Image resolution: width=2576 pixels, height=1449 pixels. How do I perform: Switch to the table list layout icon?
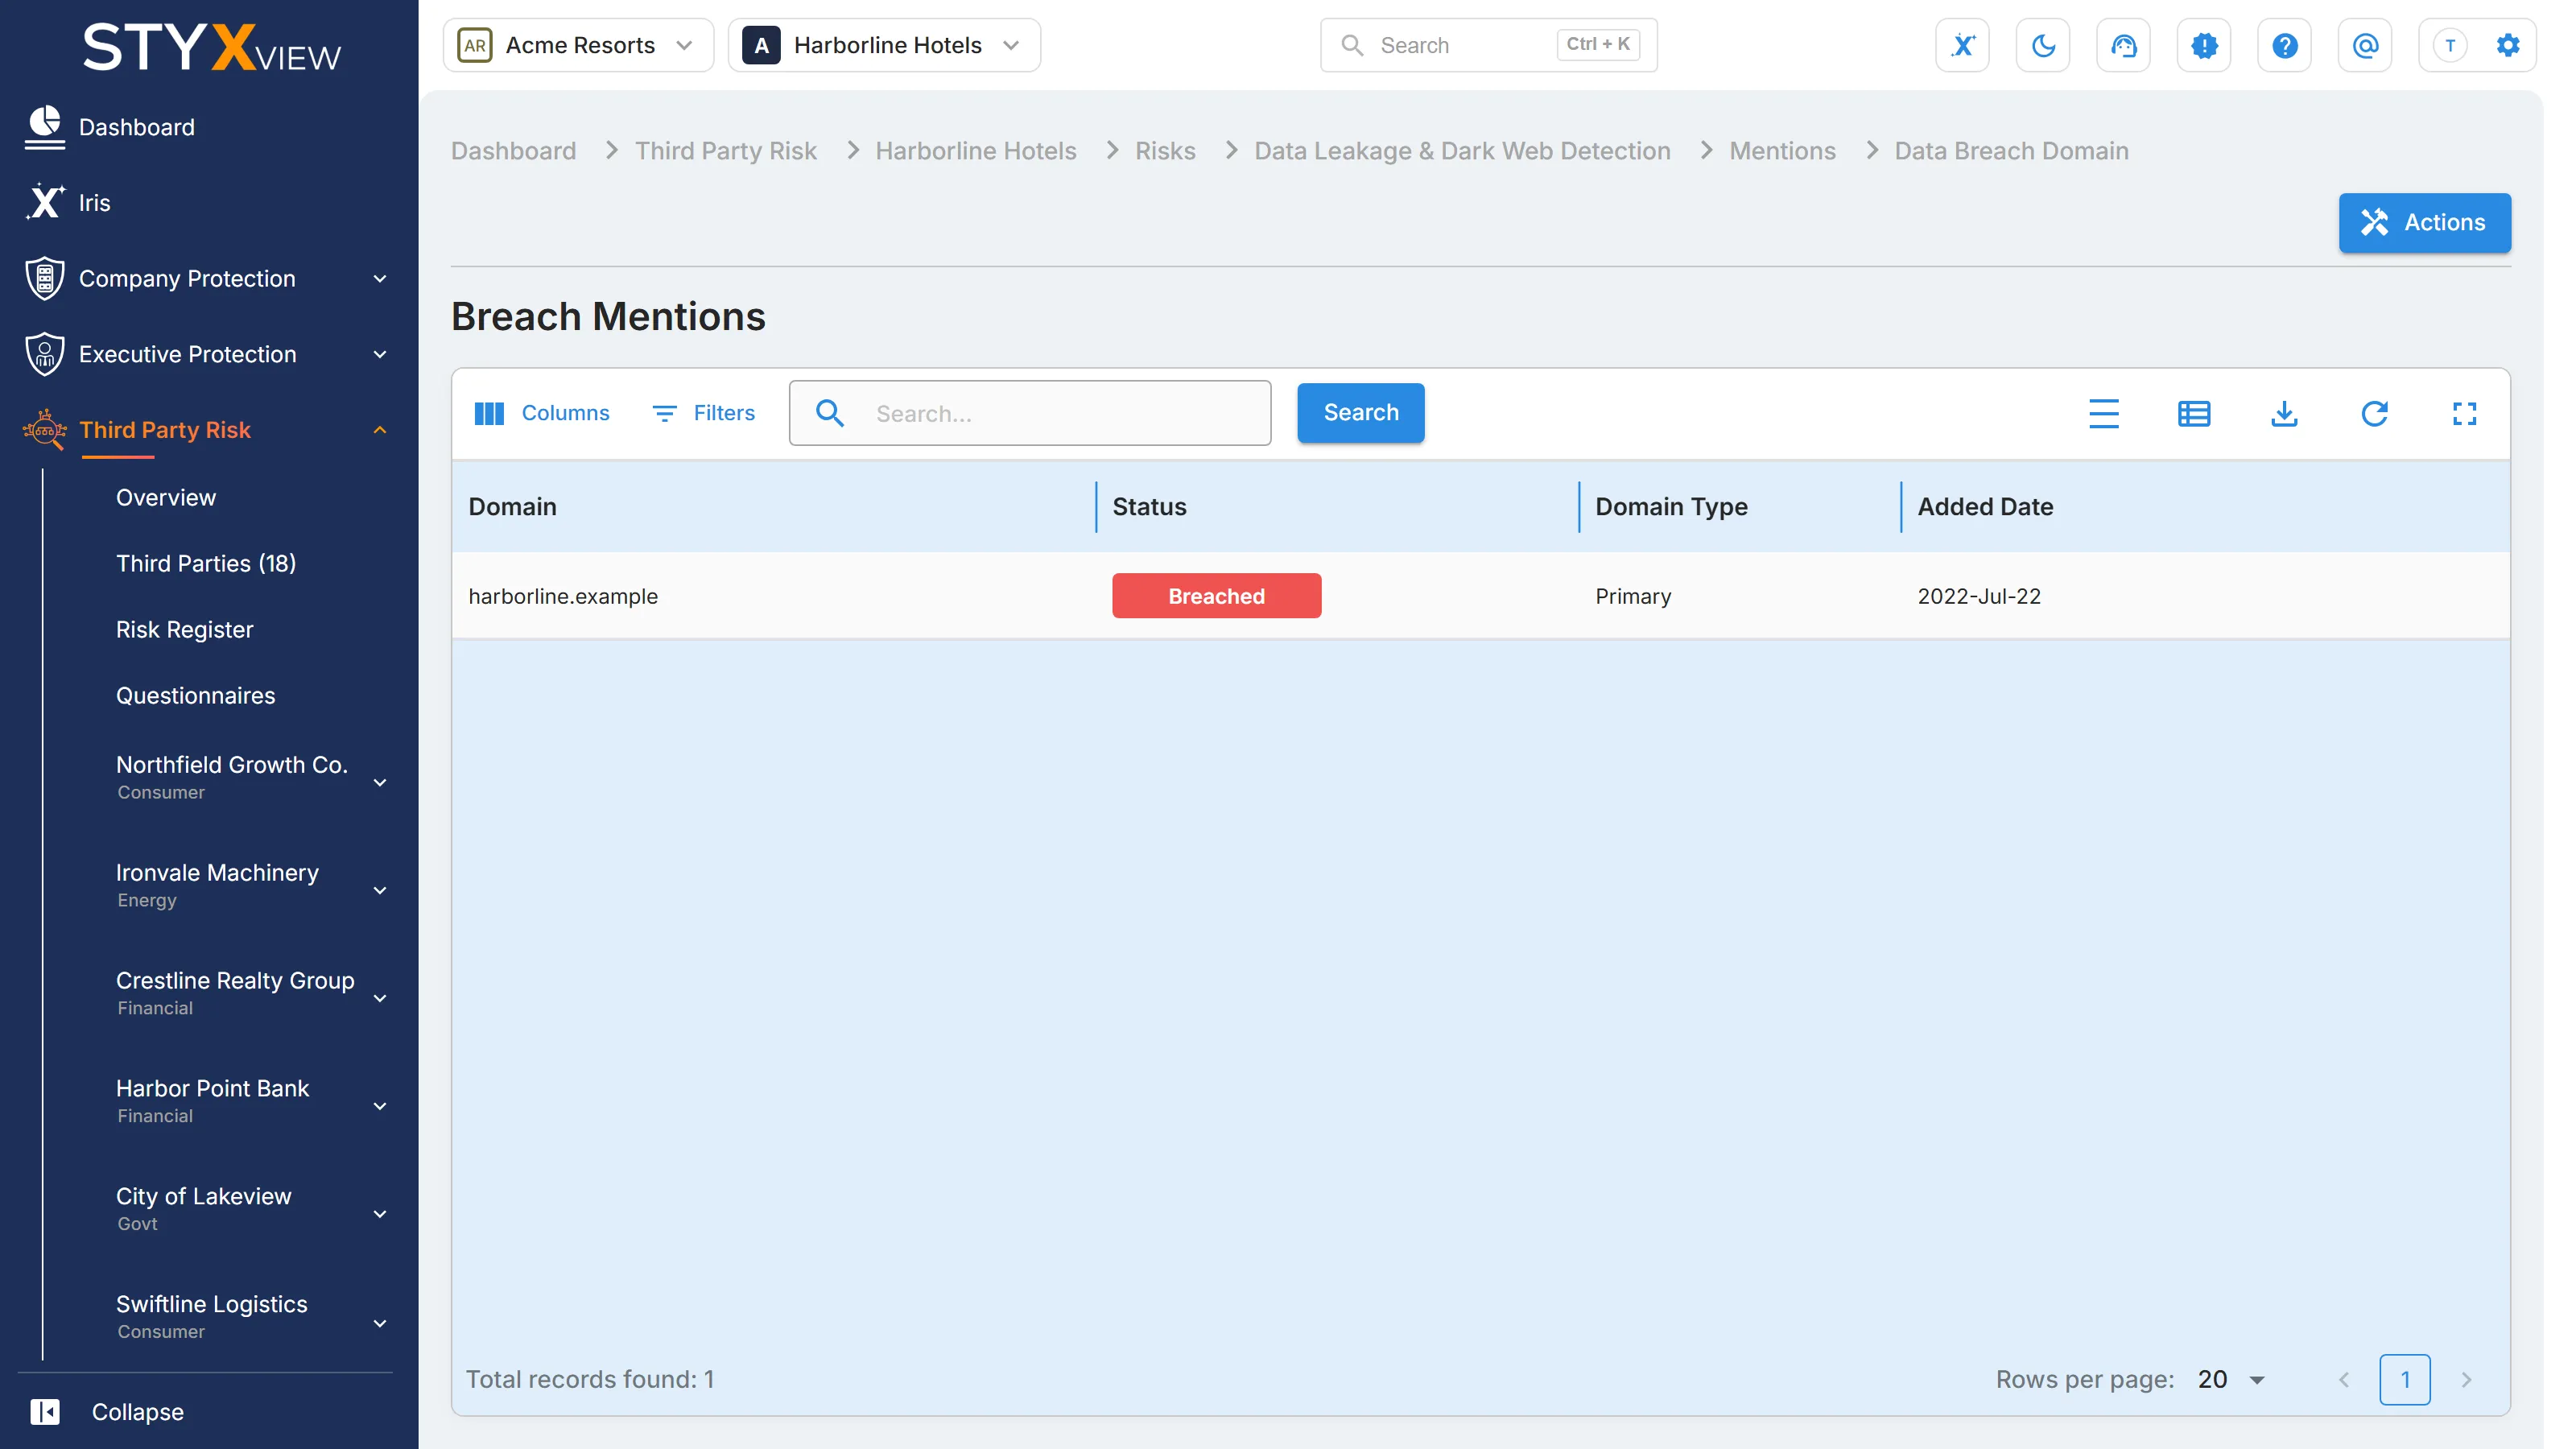pos(2193,413)
